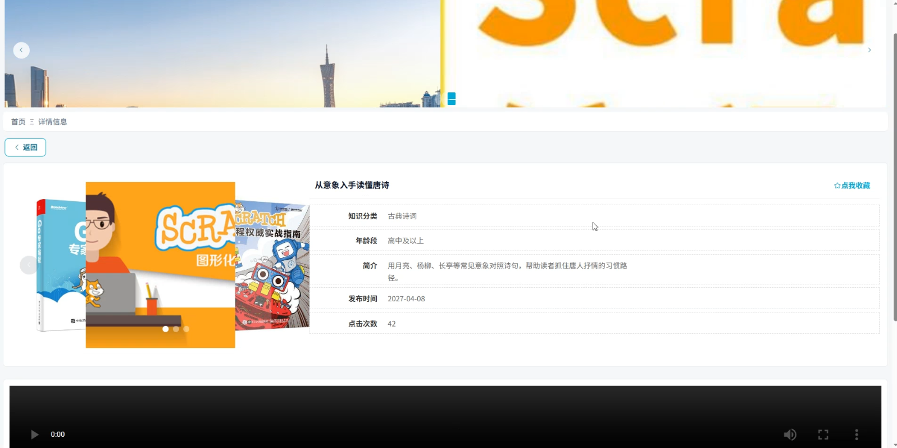897x448 pixels.
Task: Click the 简介 label
Action: [370, 265]
